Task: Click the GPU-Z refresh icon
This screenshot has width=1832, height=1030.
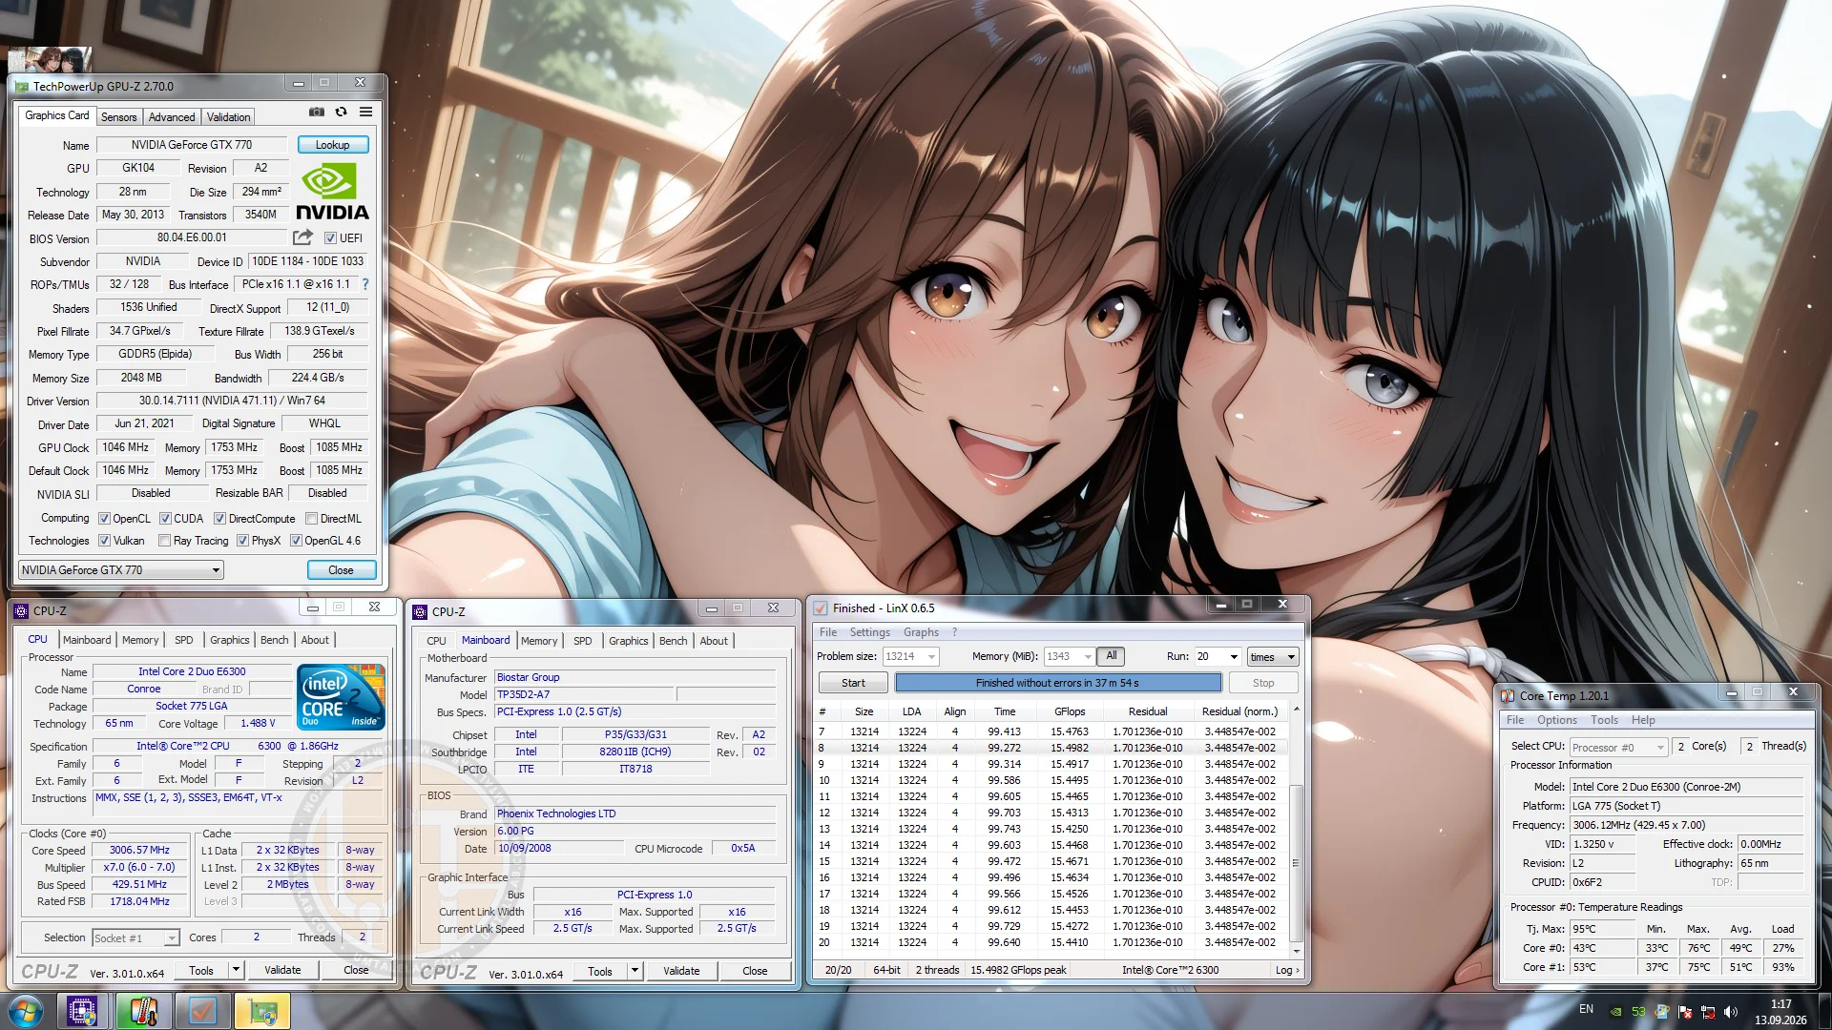Action: tap(341, 113)
